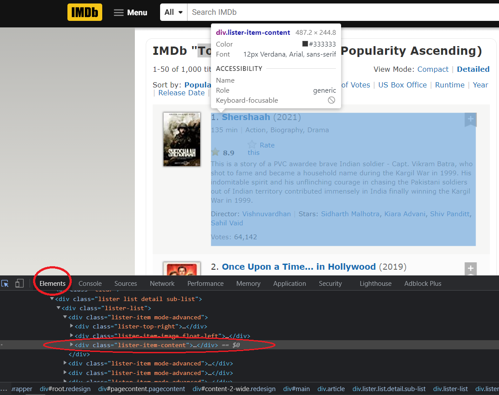Expand the lister-item-content div node
The image size is (499, 395).
[72, 345]
